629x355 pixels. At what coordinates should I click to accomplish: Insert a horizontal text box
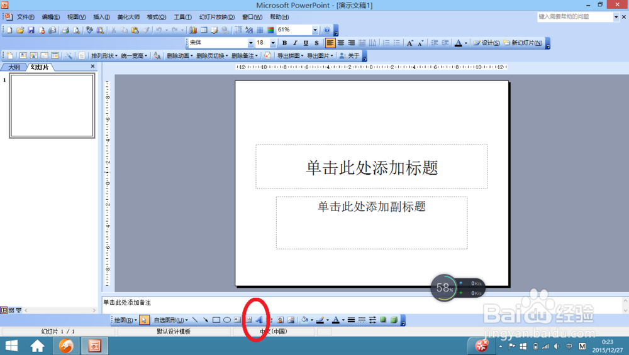(238, 320)
